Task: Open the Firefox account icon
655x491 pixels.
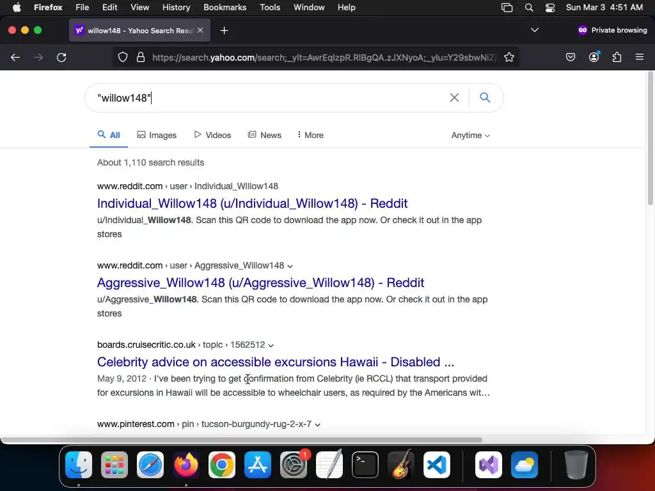Action: (x=594, y=57)
